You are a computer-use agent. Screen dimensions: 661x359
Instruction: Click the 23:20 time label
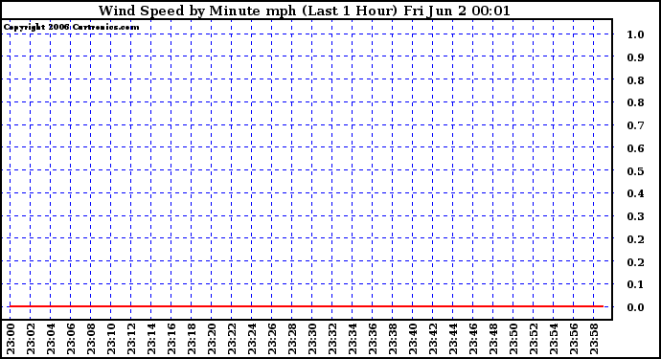point(212,339)
